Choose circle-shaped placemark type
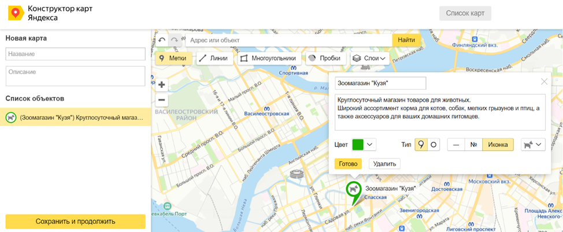The height and width of the screenshot is (232, 563). click(x=434, y=145)
